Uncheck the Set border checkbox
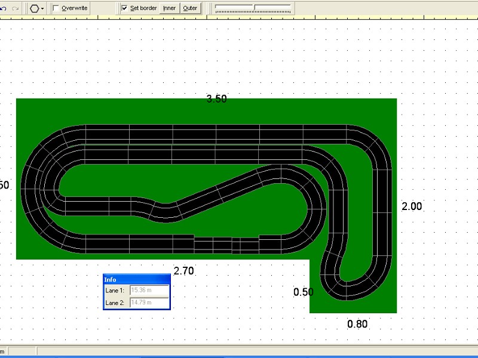Image resolution: width=478 pixels, height=358 pixels. pyautogui.click(x=124, y=8)
